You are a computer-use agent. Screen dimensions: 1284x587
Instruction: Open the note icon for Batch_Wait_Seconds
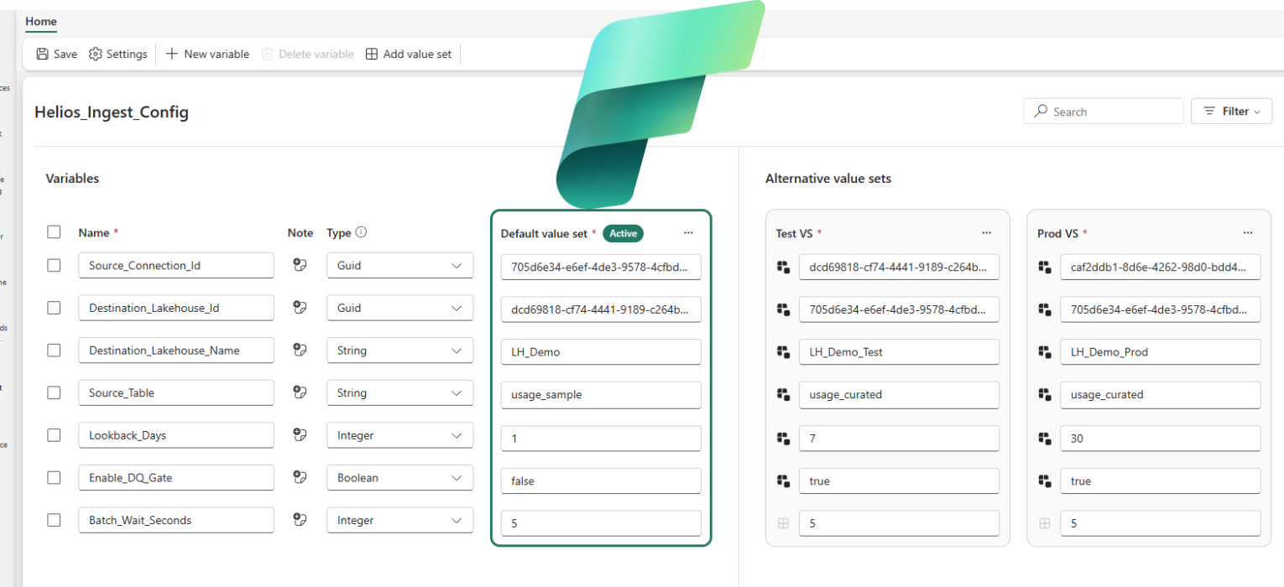(300, 519)
